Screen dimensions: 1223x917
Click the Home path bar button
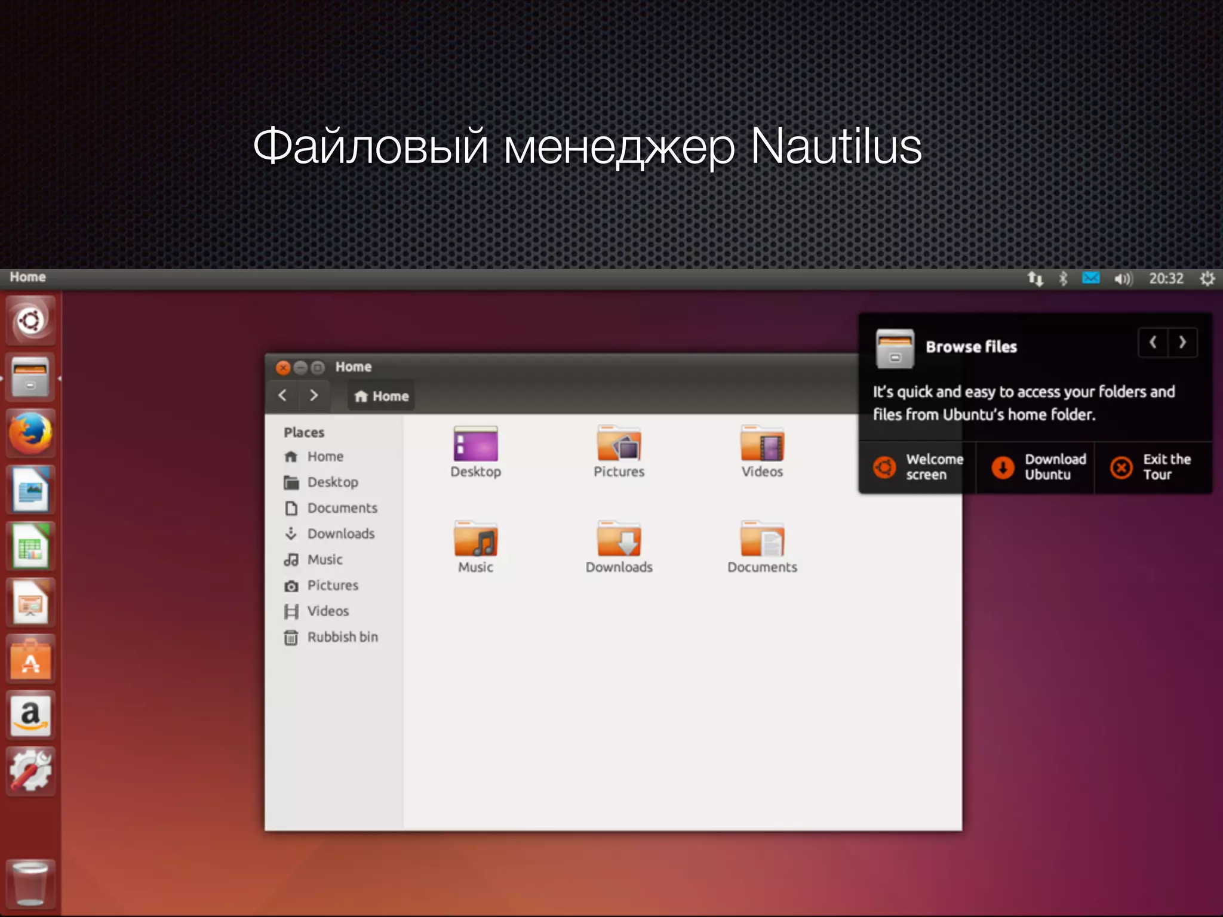point(381,396)
